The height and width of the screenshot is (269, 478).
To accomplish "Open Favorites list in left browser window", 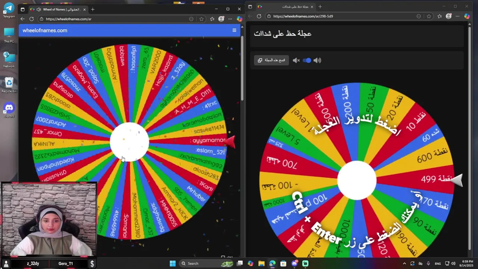I will coord(212,19).
